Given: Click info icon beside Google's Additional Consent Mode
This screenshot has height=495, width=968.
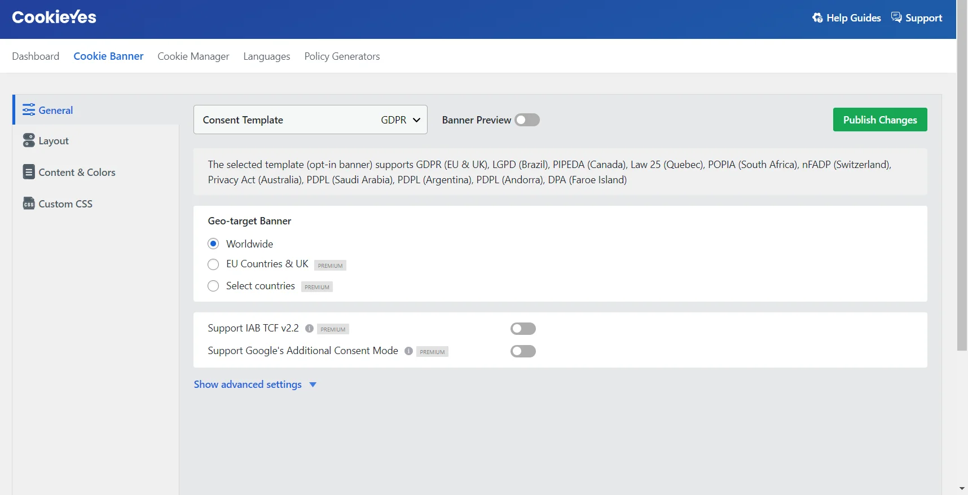Looking at the screenshot, I should tap(408, 351).
